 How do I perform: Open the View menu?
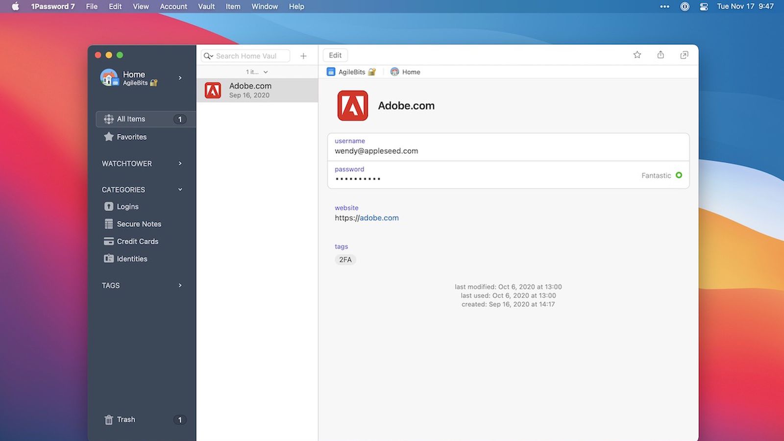[141, 6]
